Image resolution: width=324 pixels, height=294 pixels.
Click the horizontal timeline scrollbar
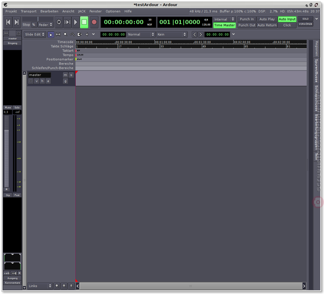[x=191, y=286]
